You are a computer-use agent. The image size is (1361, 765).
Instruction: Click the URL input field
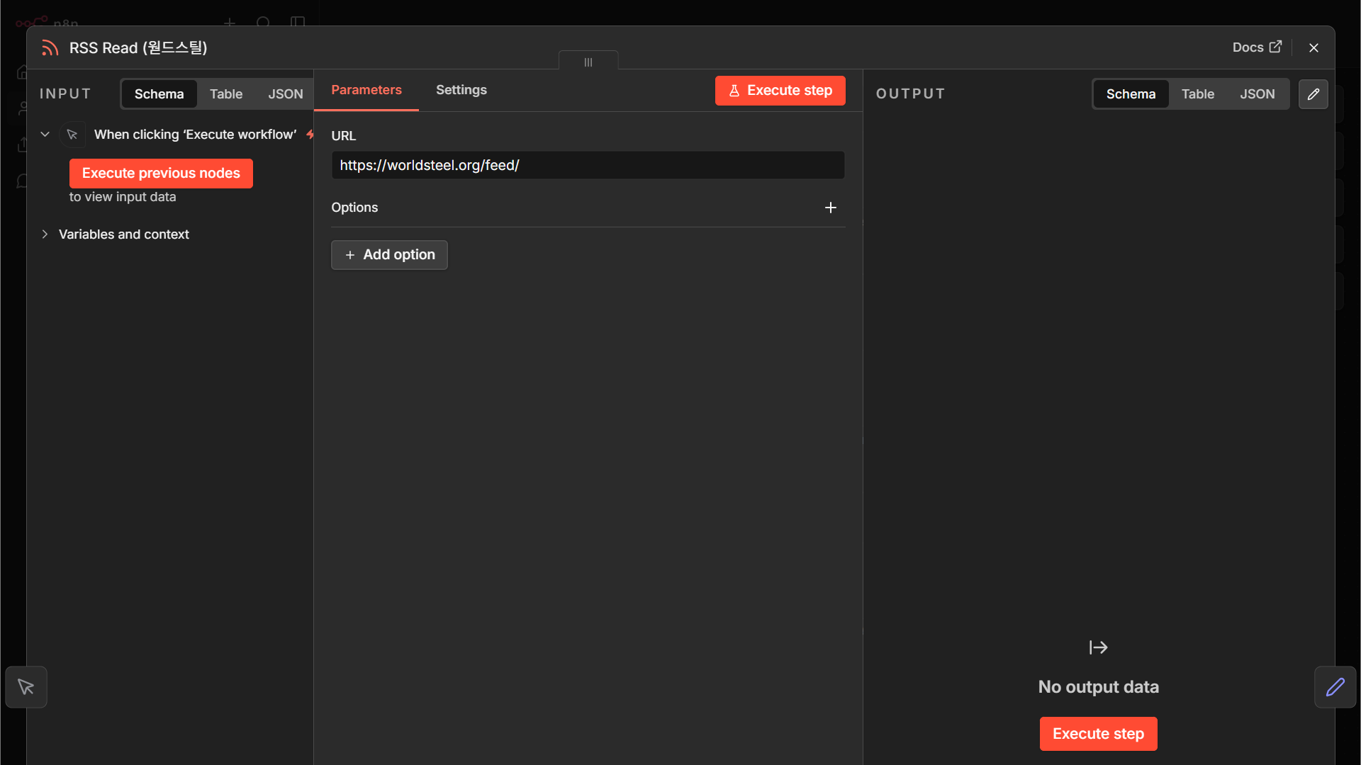pyautogui.click(x=588, y=165)
